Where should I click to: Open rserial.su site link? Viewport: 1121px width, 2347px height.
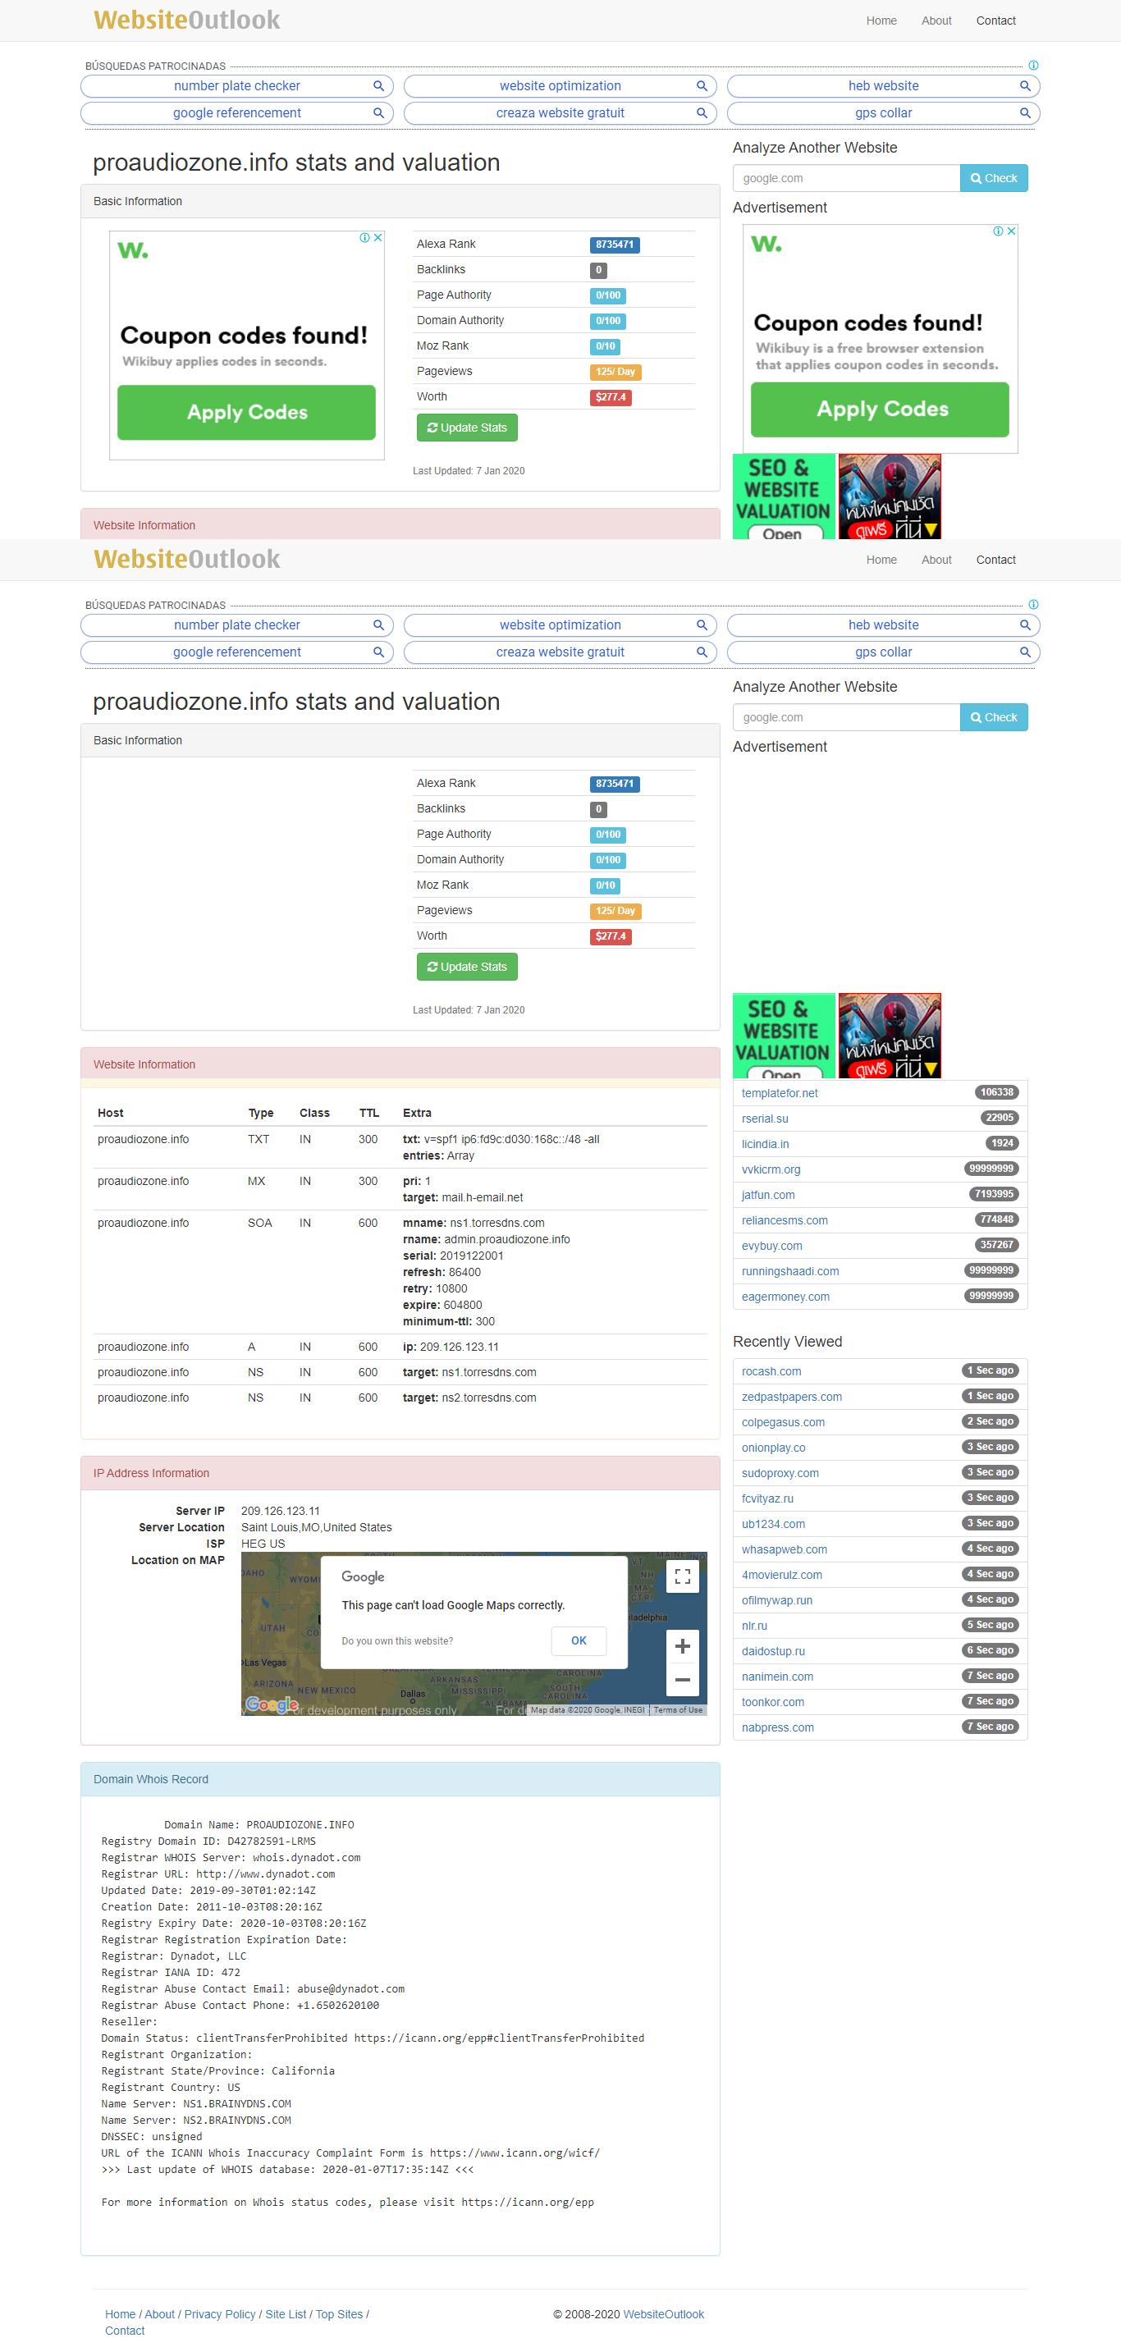coord(765,1119)
